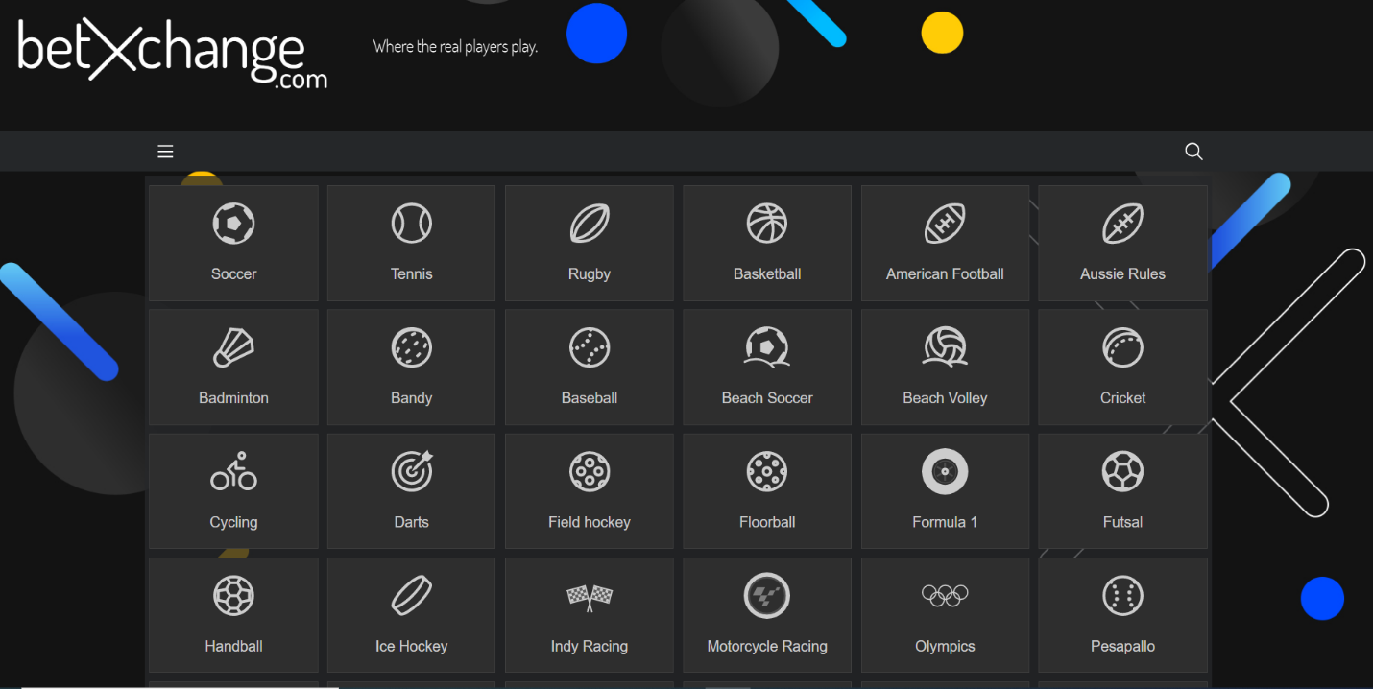This screenshot has height=689, width=1373.
Task: Select the Formula 1 tire icon
Action: (x=944, y=472)
